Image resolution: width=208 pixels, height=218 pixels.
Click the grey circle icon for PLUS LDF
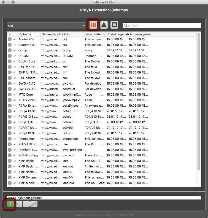(10, 144)
